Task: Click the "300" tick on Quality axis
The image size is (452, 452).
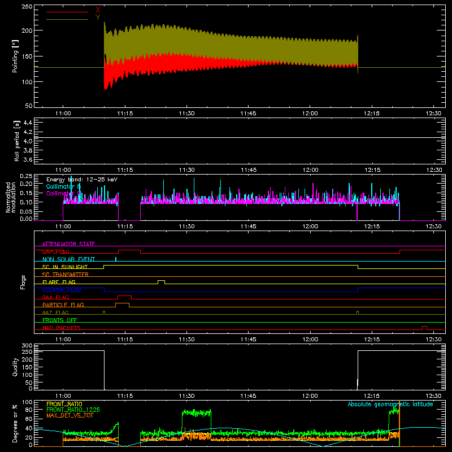Action: (27, 346)
